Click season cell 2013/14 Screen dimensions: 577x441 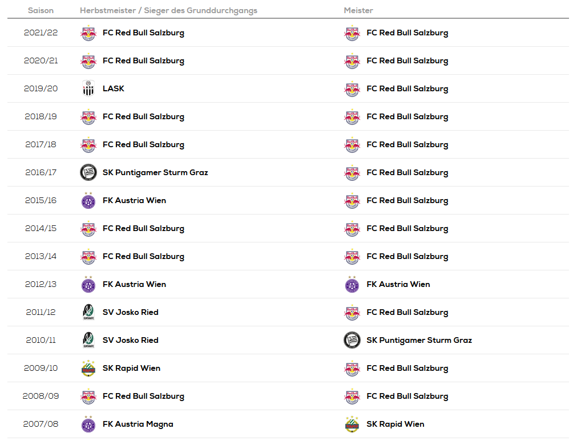click(x=41, y=256)
